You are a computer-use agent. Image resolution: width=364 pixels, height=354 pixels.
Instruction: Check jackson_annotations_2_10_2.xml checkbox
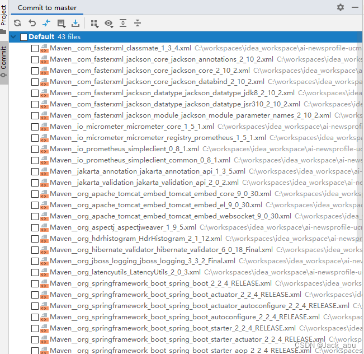click(35, 59)
